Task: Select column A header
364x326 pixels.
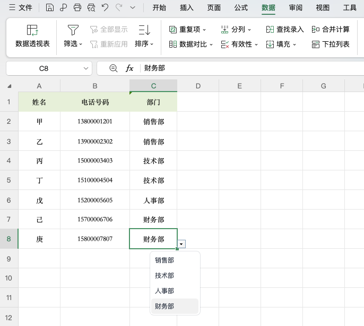Action: click(x=39, y=86)
